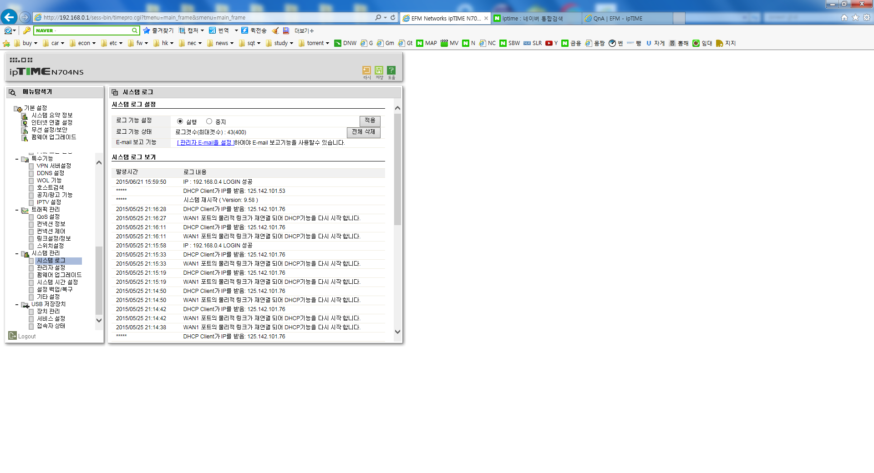Click the Logout link text

coord(27,337)
